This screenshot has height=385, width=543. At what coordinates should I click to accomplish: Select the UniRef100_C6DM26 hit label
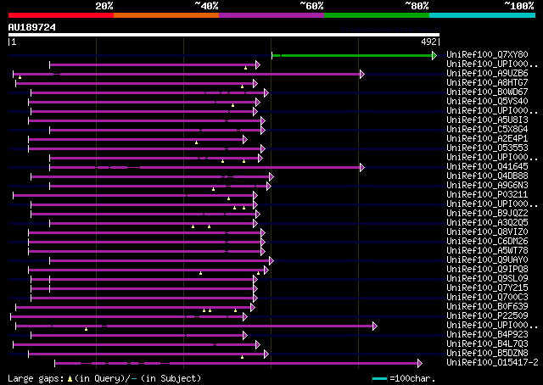pyautogui.click(x=487, y=241)
